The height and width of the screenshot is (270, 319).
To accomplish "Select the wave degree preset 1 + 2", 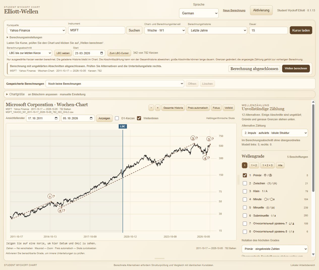I will point(254,165).
